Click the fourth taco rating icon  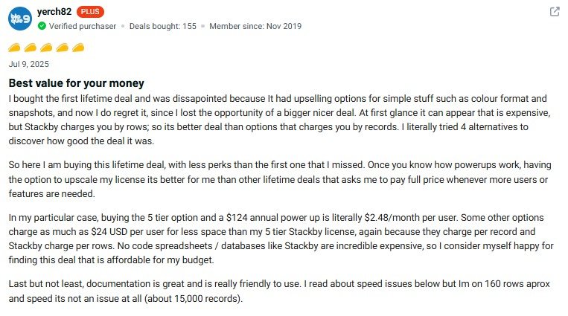(63, 48)
